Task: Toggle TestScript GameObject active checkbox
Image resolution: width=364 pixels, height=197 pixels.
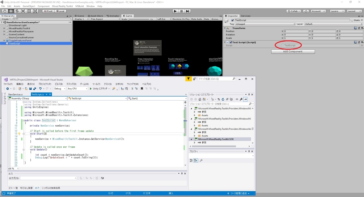Action: (232, 20)
